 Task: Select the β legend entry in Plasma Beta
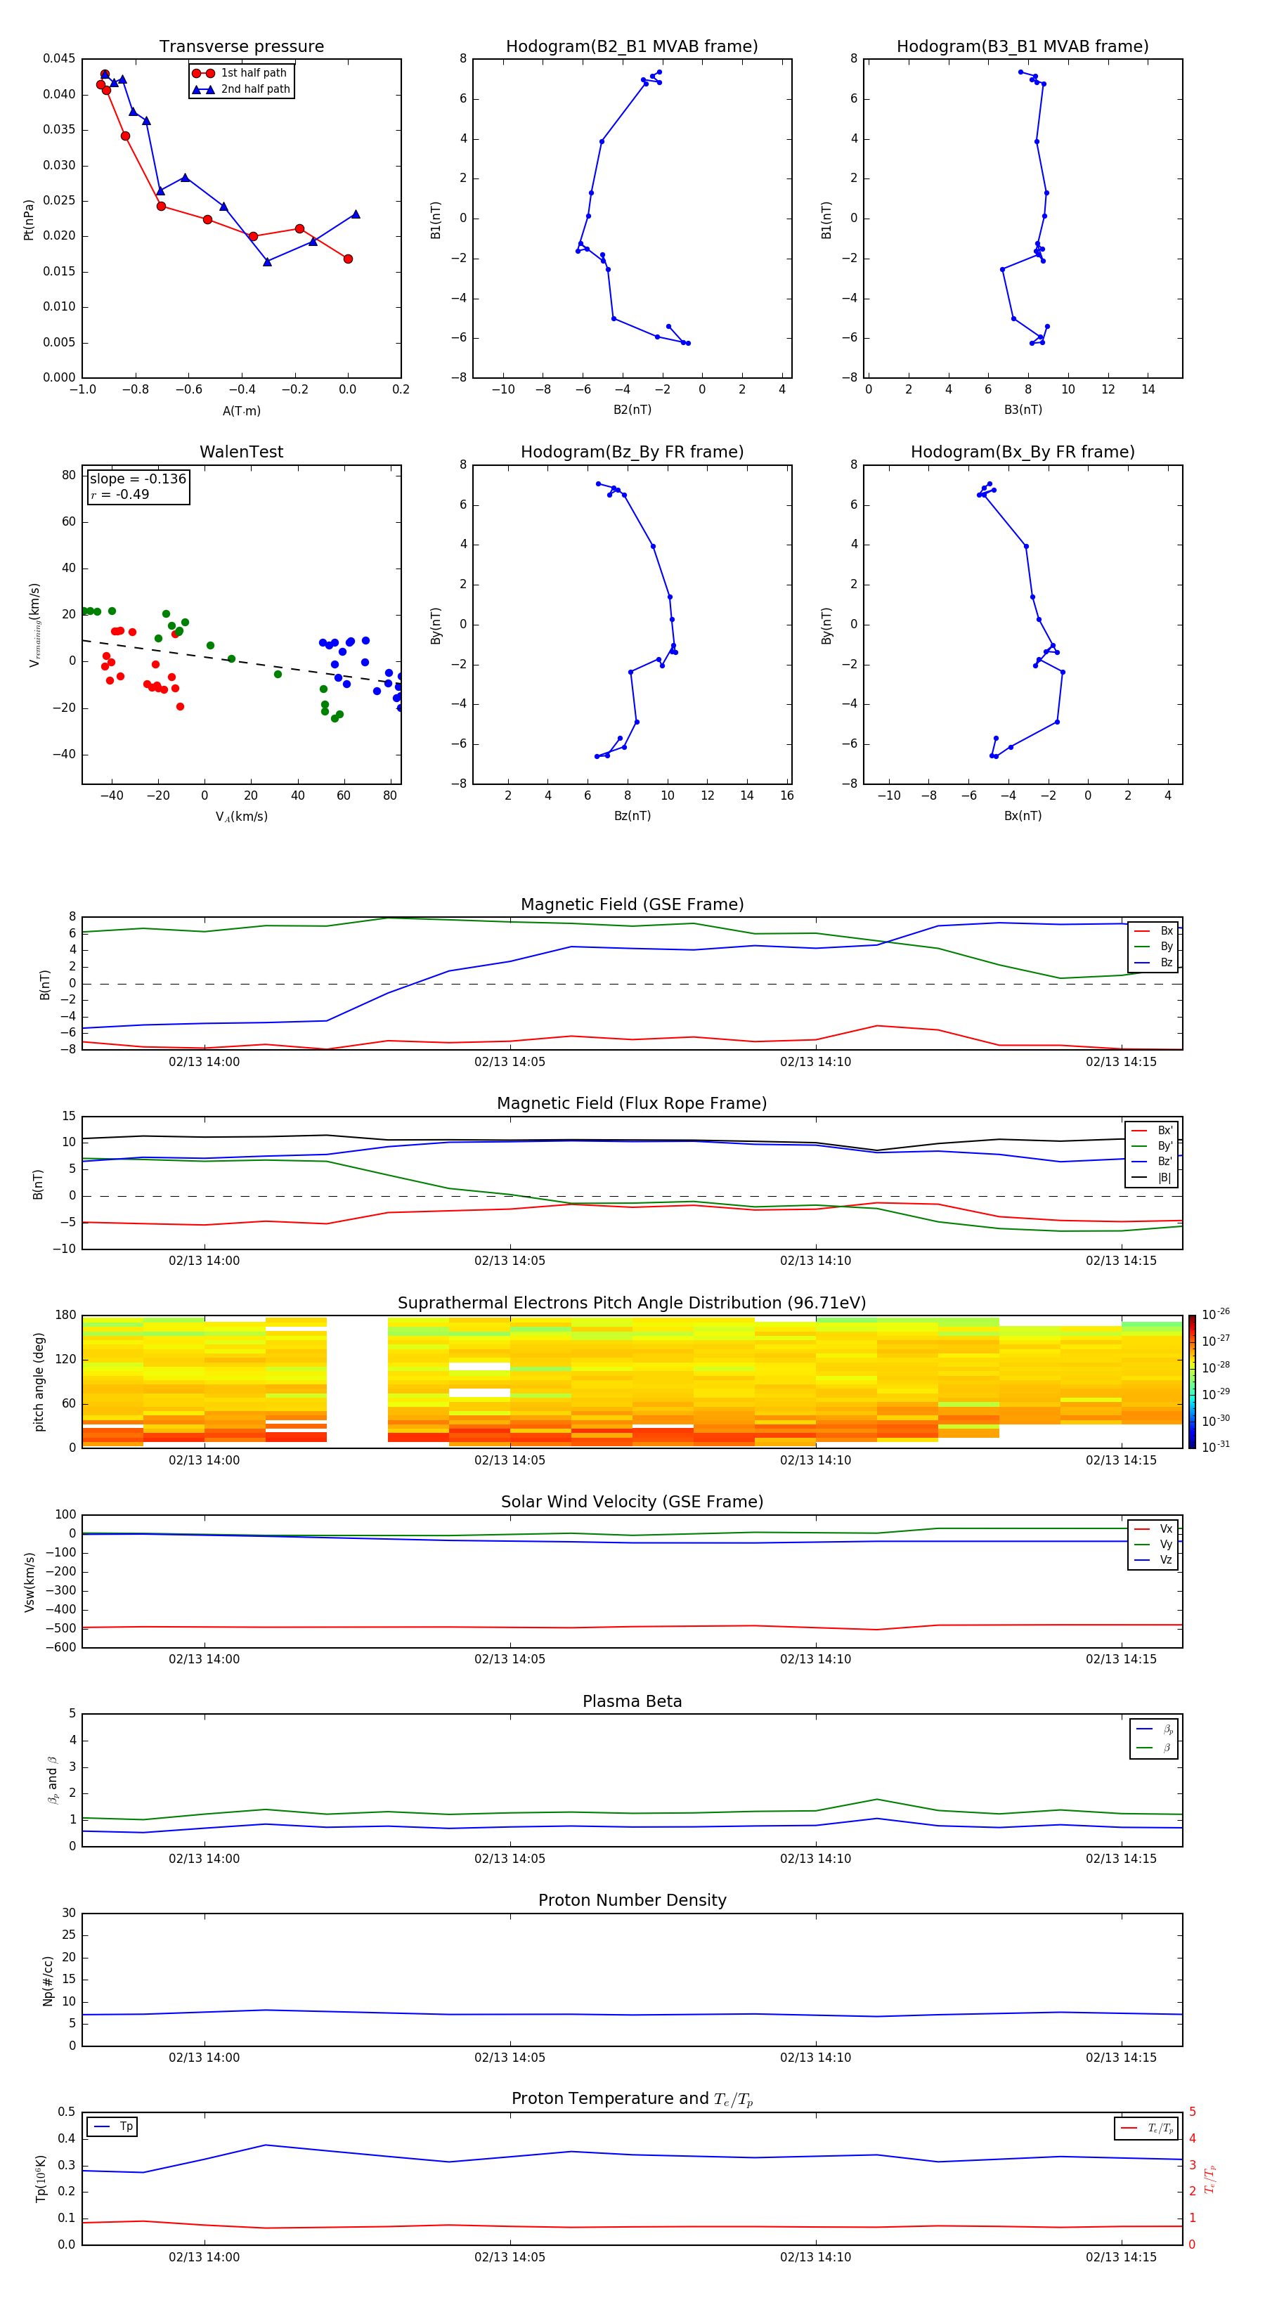1154,1748
